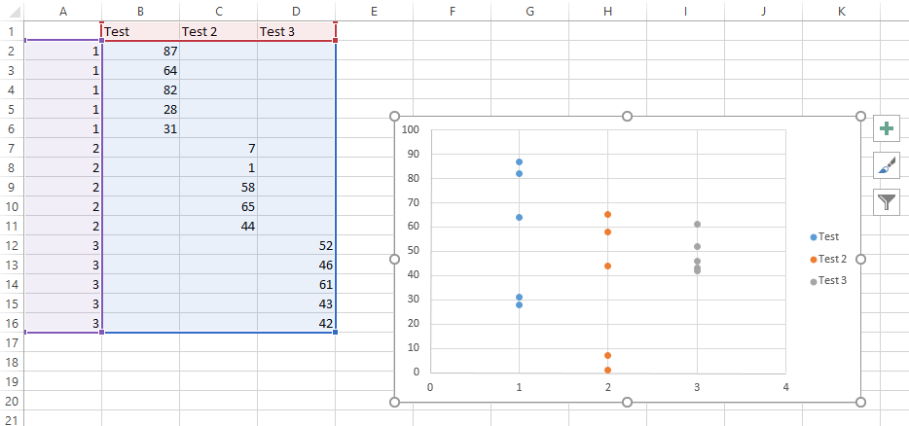Click the blue data point at 87

pos(519,161)
